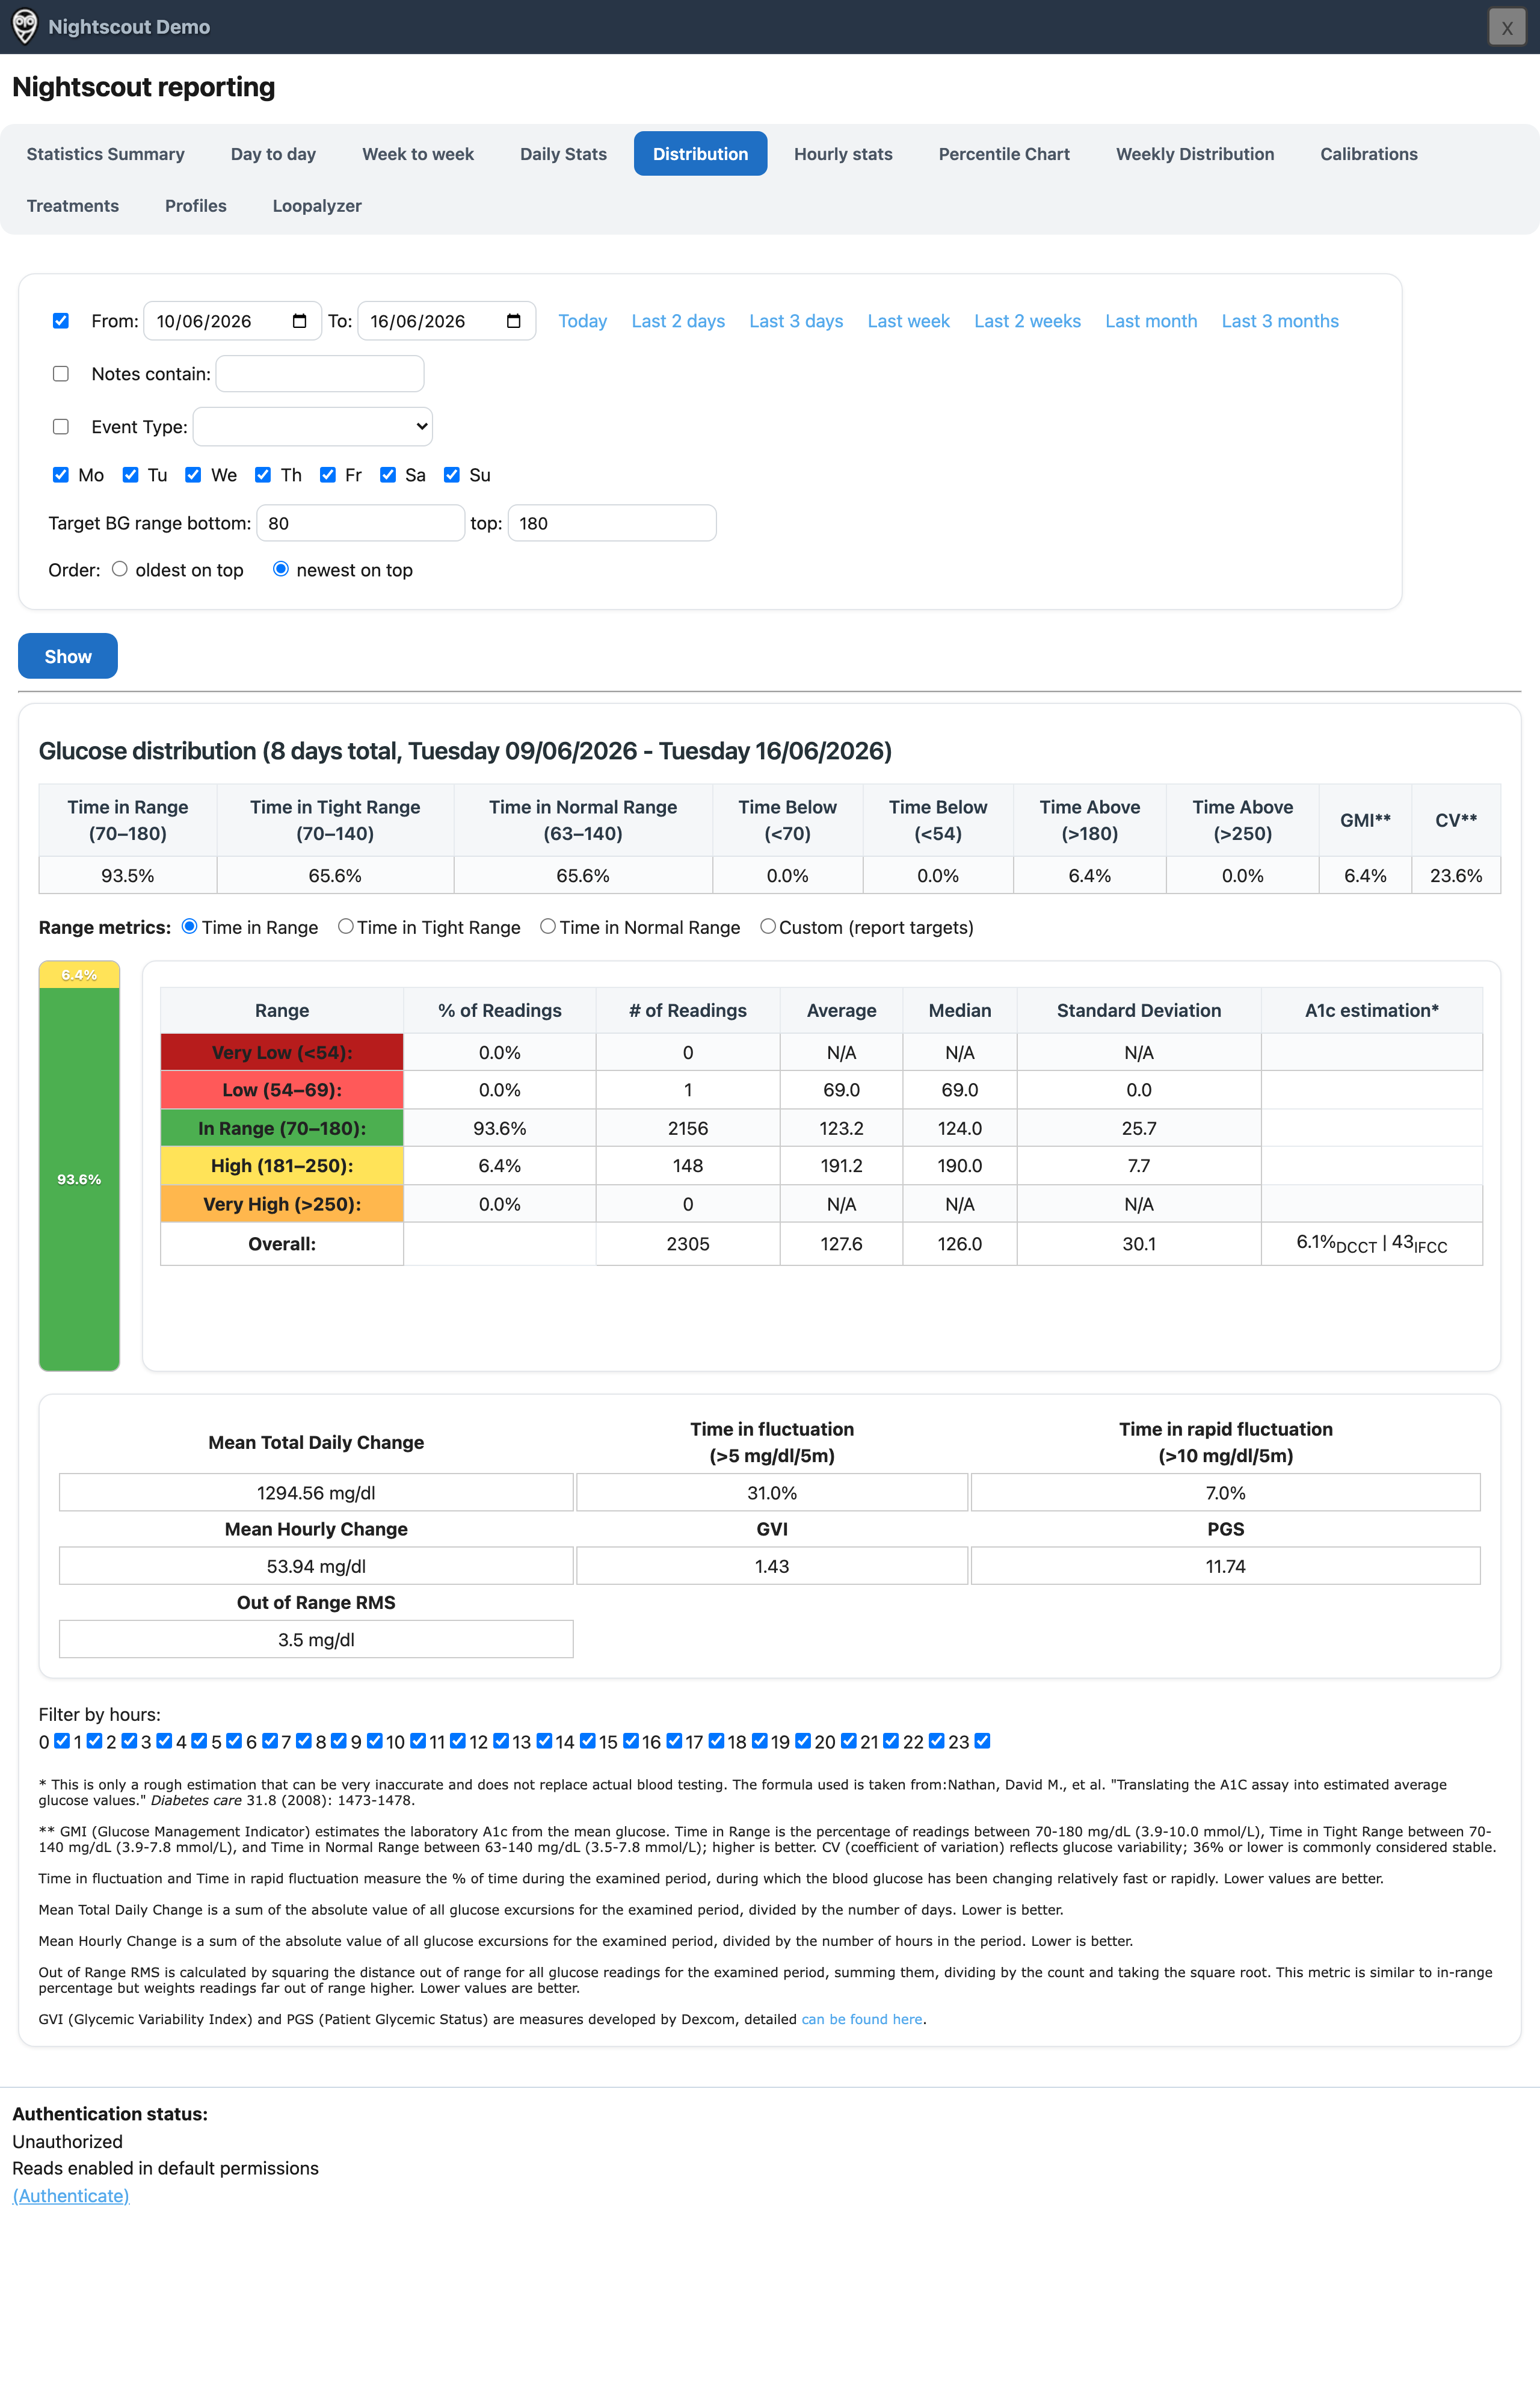Click the Last week shortcut
Viewport: 1540px width, 2408px height.
click(x=909, y=321)
